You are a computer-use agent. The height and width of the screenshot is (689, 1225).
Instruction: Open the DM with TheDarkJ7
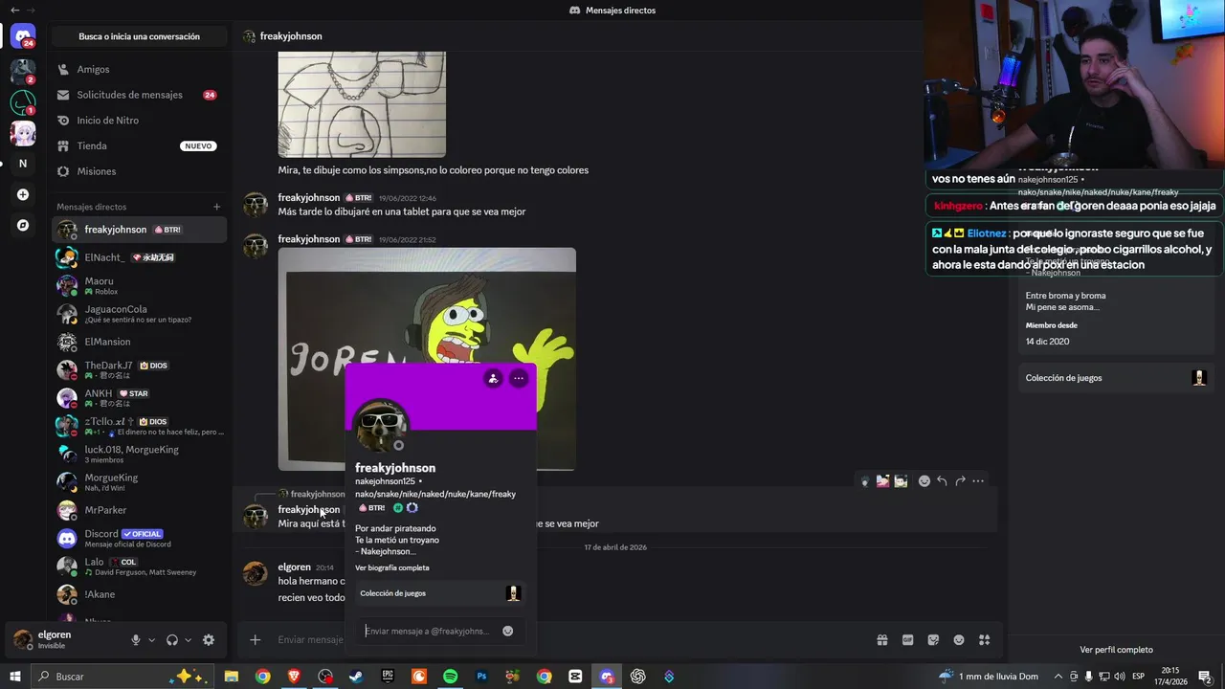pos(139,369)
